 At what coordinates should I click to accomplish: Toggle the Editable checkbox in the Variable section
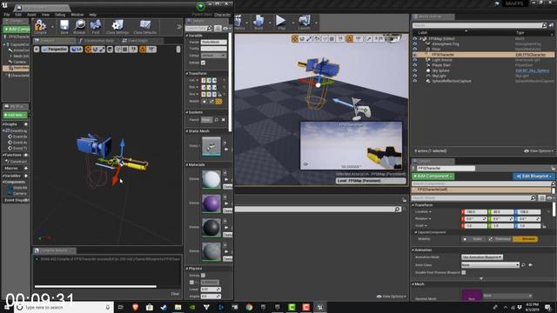pyautogui.click(x=203, y=63)
